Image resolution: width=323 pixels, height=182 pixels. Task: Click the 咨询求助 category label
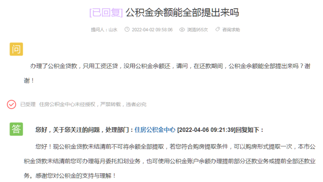231,30
